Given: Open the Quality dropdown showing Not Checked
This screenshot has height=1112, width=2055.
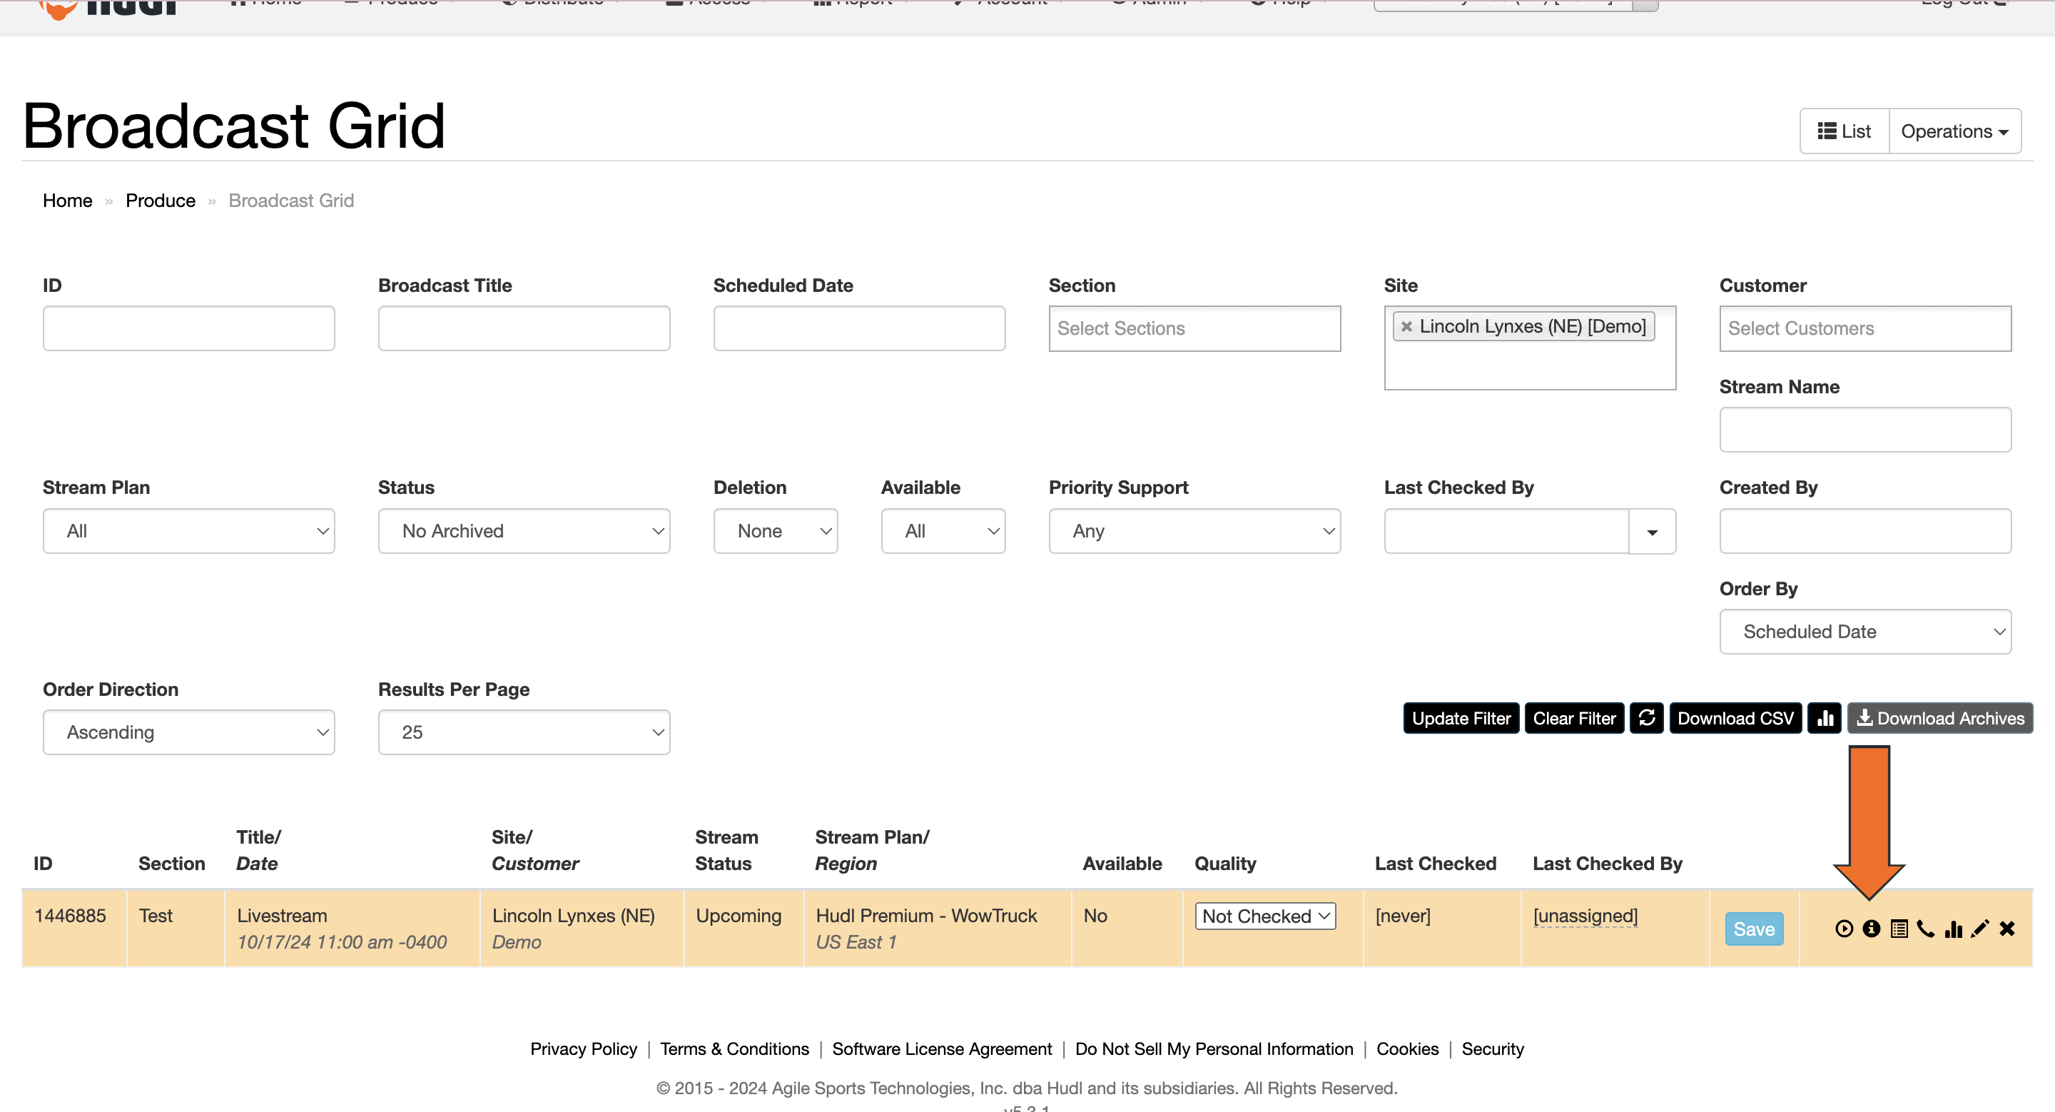Looking at the screenshot, I should 1265,916.
